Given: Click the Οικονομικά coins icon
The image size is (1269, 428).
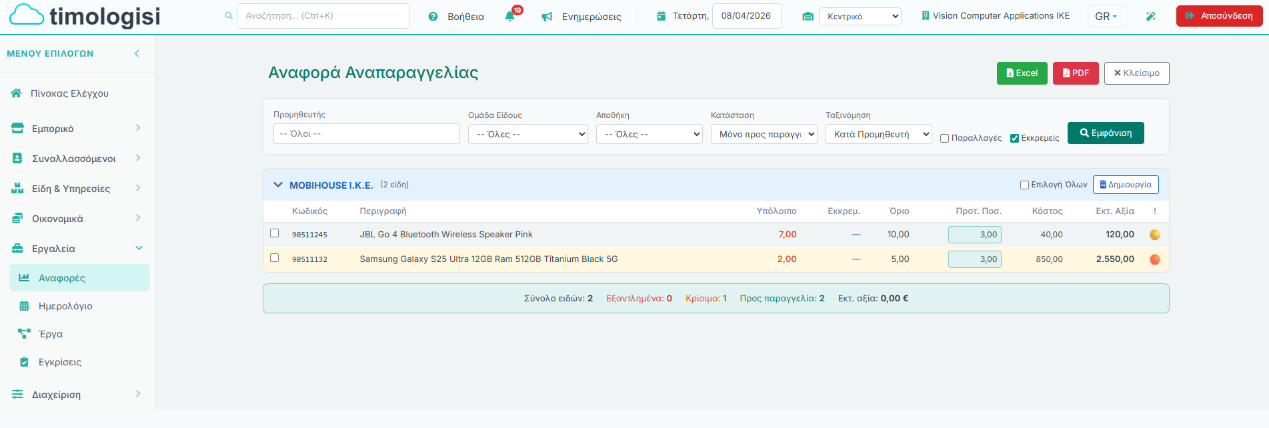Looking at the screenshot, I should pyautogui.click(x=17, y=219).
